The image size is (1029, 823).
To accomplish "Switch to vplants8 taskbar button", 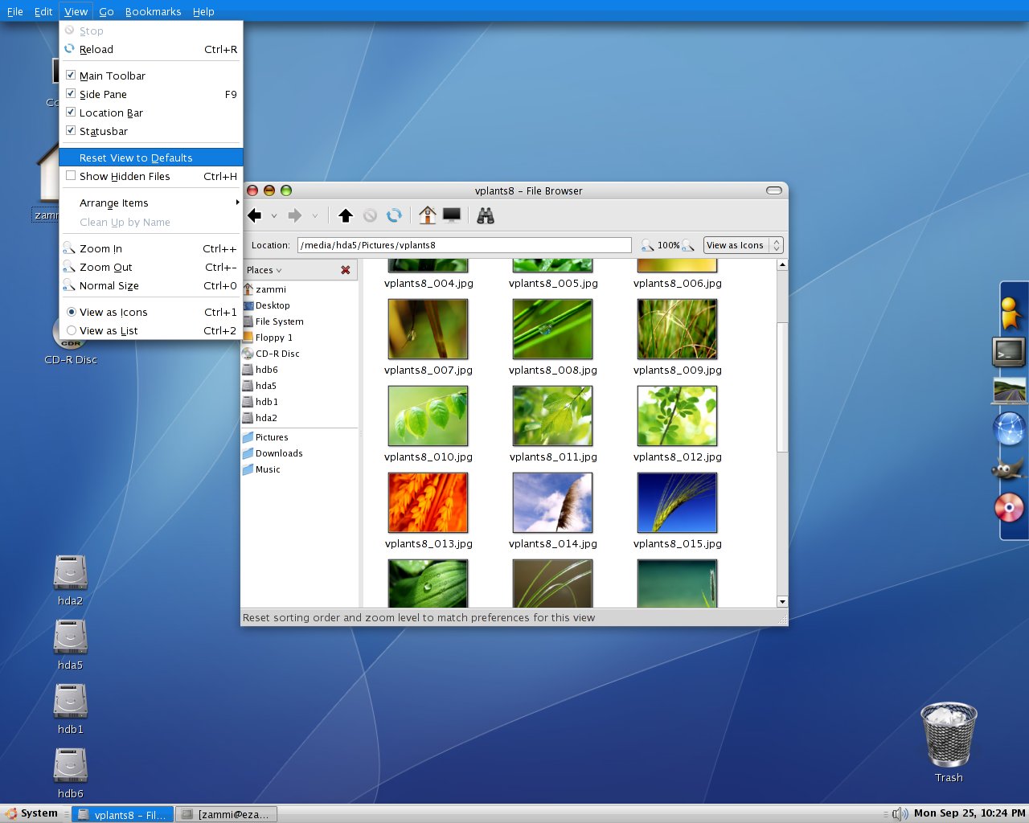I will click(x=122, y=814).
